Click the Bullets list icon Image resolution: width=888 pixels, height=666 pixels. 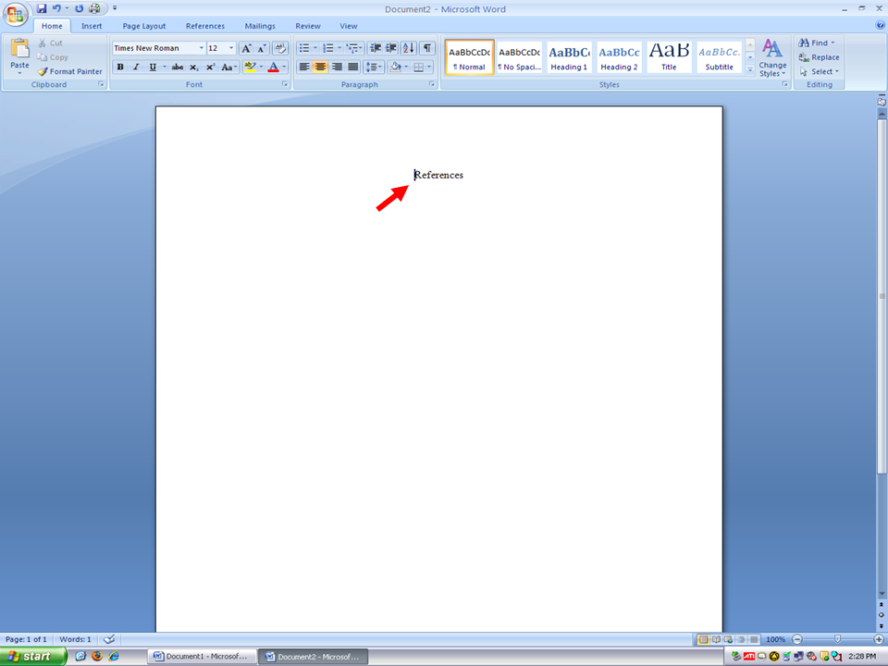click(x=304, y=48)
